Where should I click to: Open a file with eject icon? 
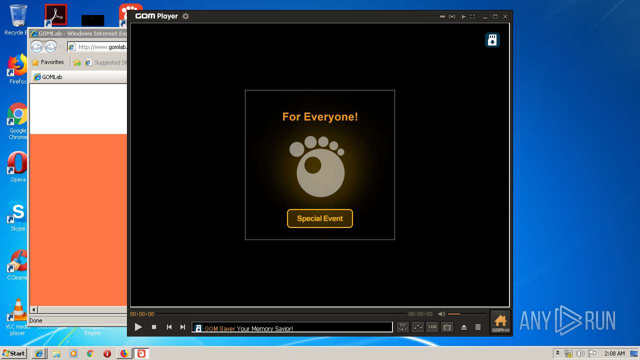coord(464,327)
